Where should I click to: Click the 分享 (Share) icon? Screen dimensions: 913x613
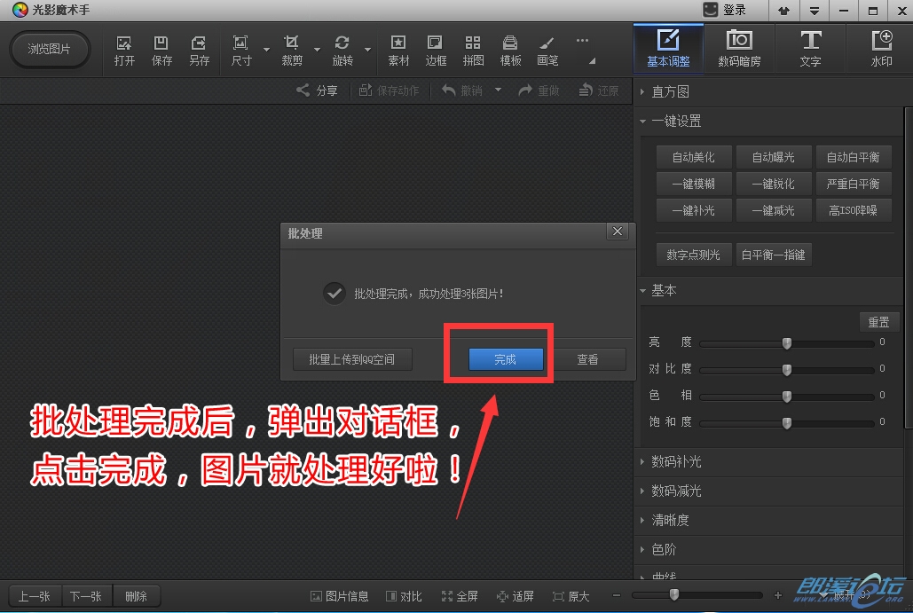[x=318, y=90]
